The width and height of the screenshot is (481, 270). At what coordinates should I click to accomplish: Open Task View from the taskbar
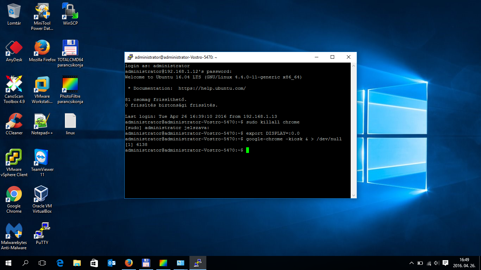tap(42, 263)
